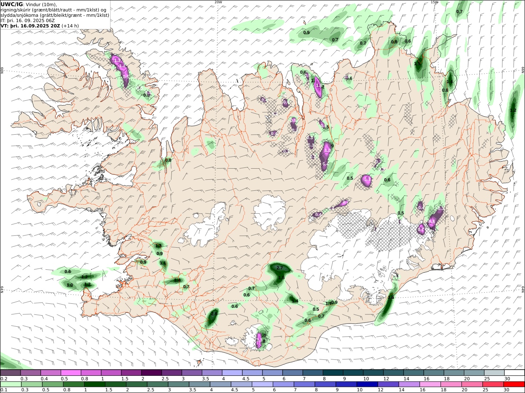Select the dark mauve 0.2 snow legend swatch
Viewport: 525px width, 393px height.
click(10, 373)
